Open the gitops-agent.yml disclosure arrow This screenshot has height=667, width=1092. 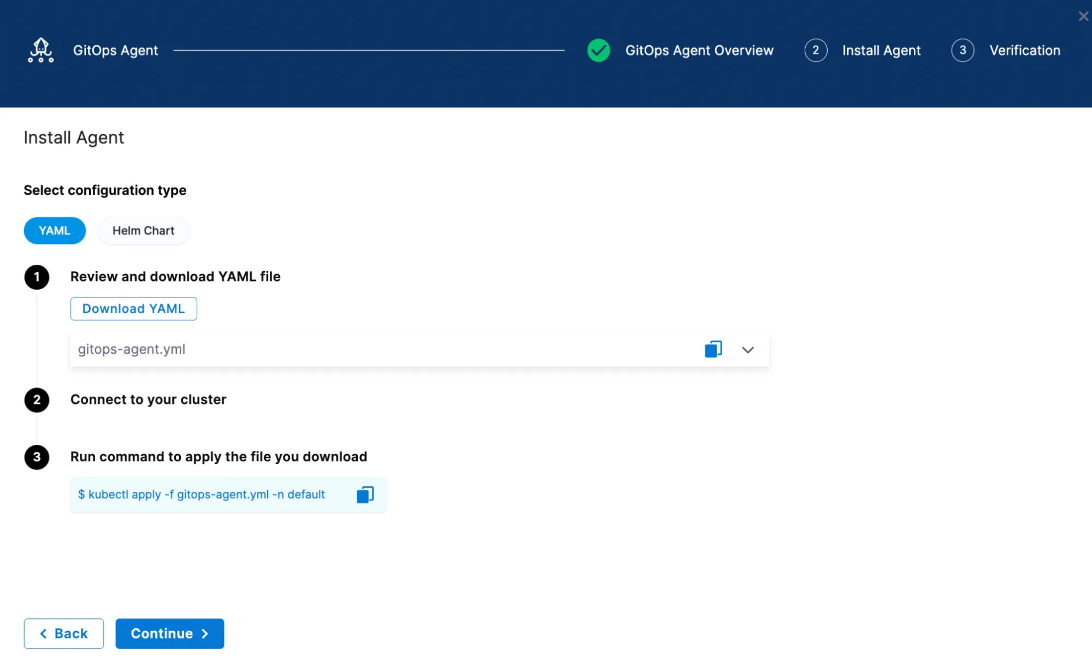pyautogui.click(x=748, y=349)
